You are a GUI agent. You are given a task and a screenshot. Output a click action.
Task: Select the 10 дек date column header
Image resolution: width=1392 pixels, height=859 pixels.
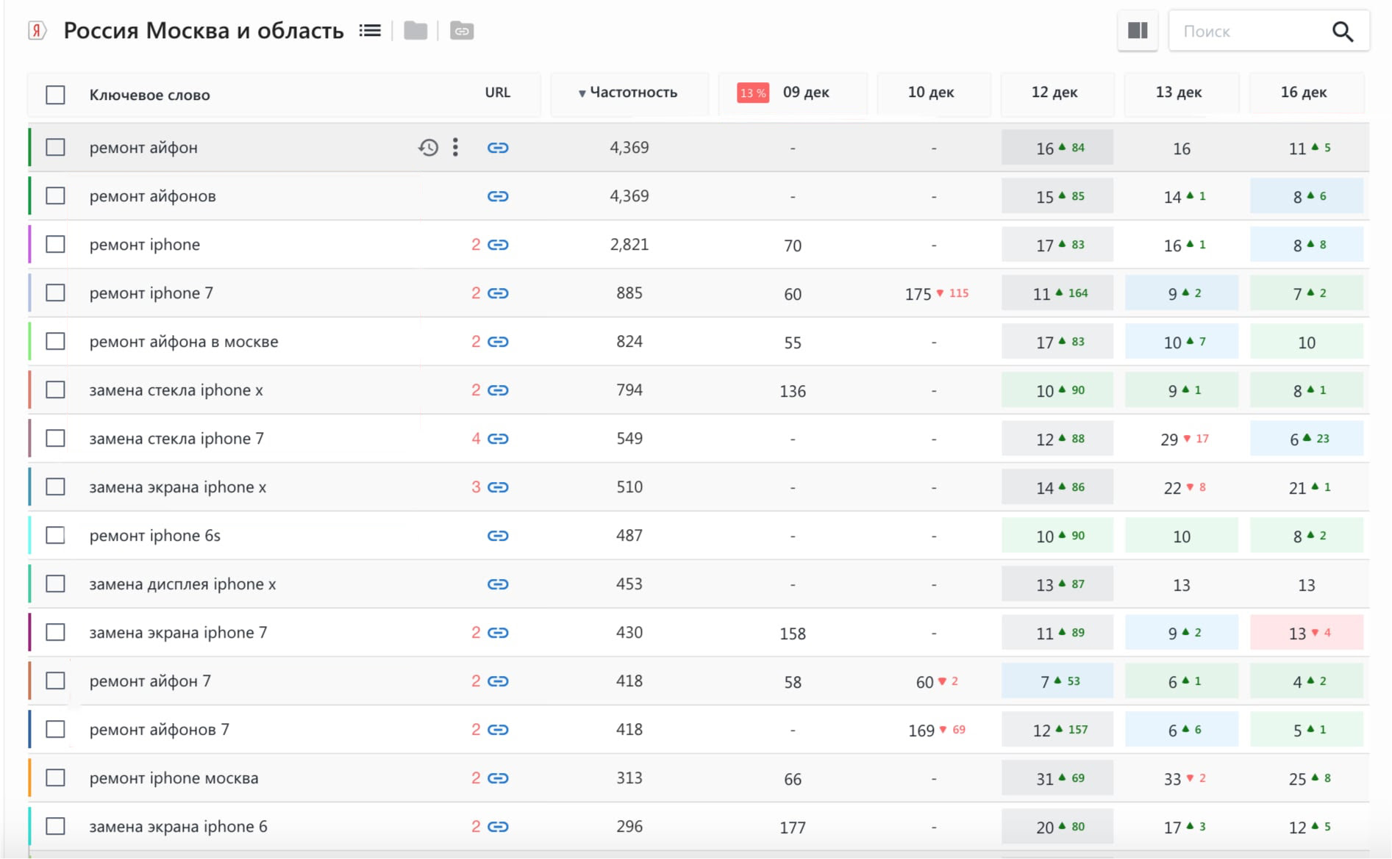pyautogui.click(x=930, y=93)
